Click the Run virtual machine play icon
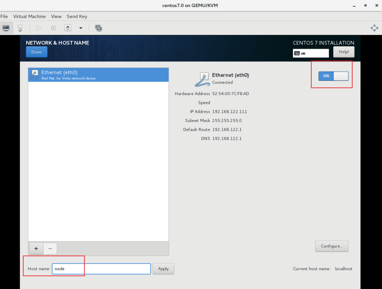382x289 pixels. coord(39,28)
